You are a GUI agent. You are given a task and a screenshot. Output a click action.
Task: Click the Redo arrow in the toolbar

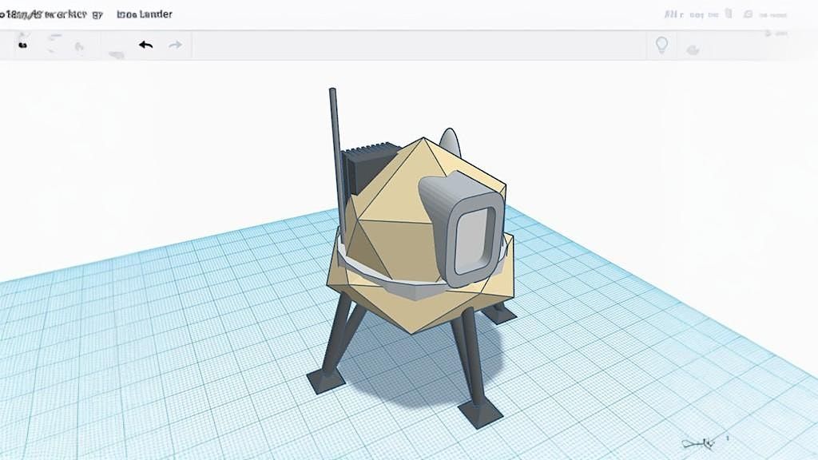(x=175, y=45)
